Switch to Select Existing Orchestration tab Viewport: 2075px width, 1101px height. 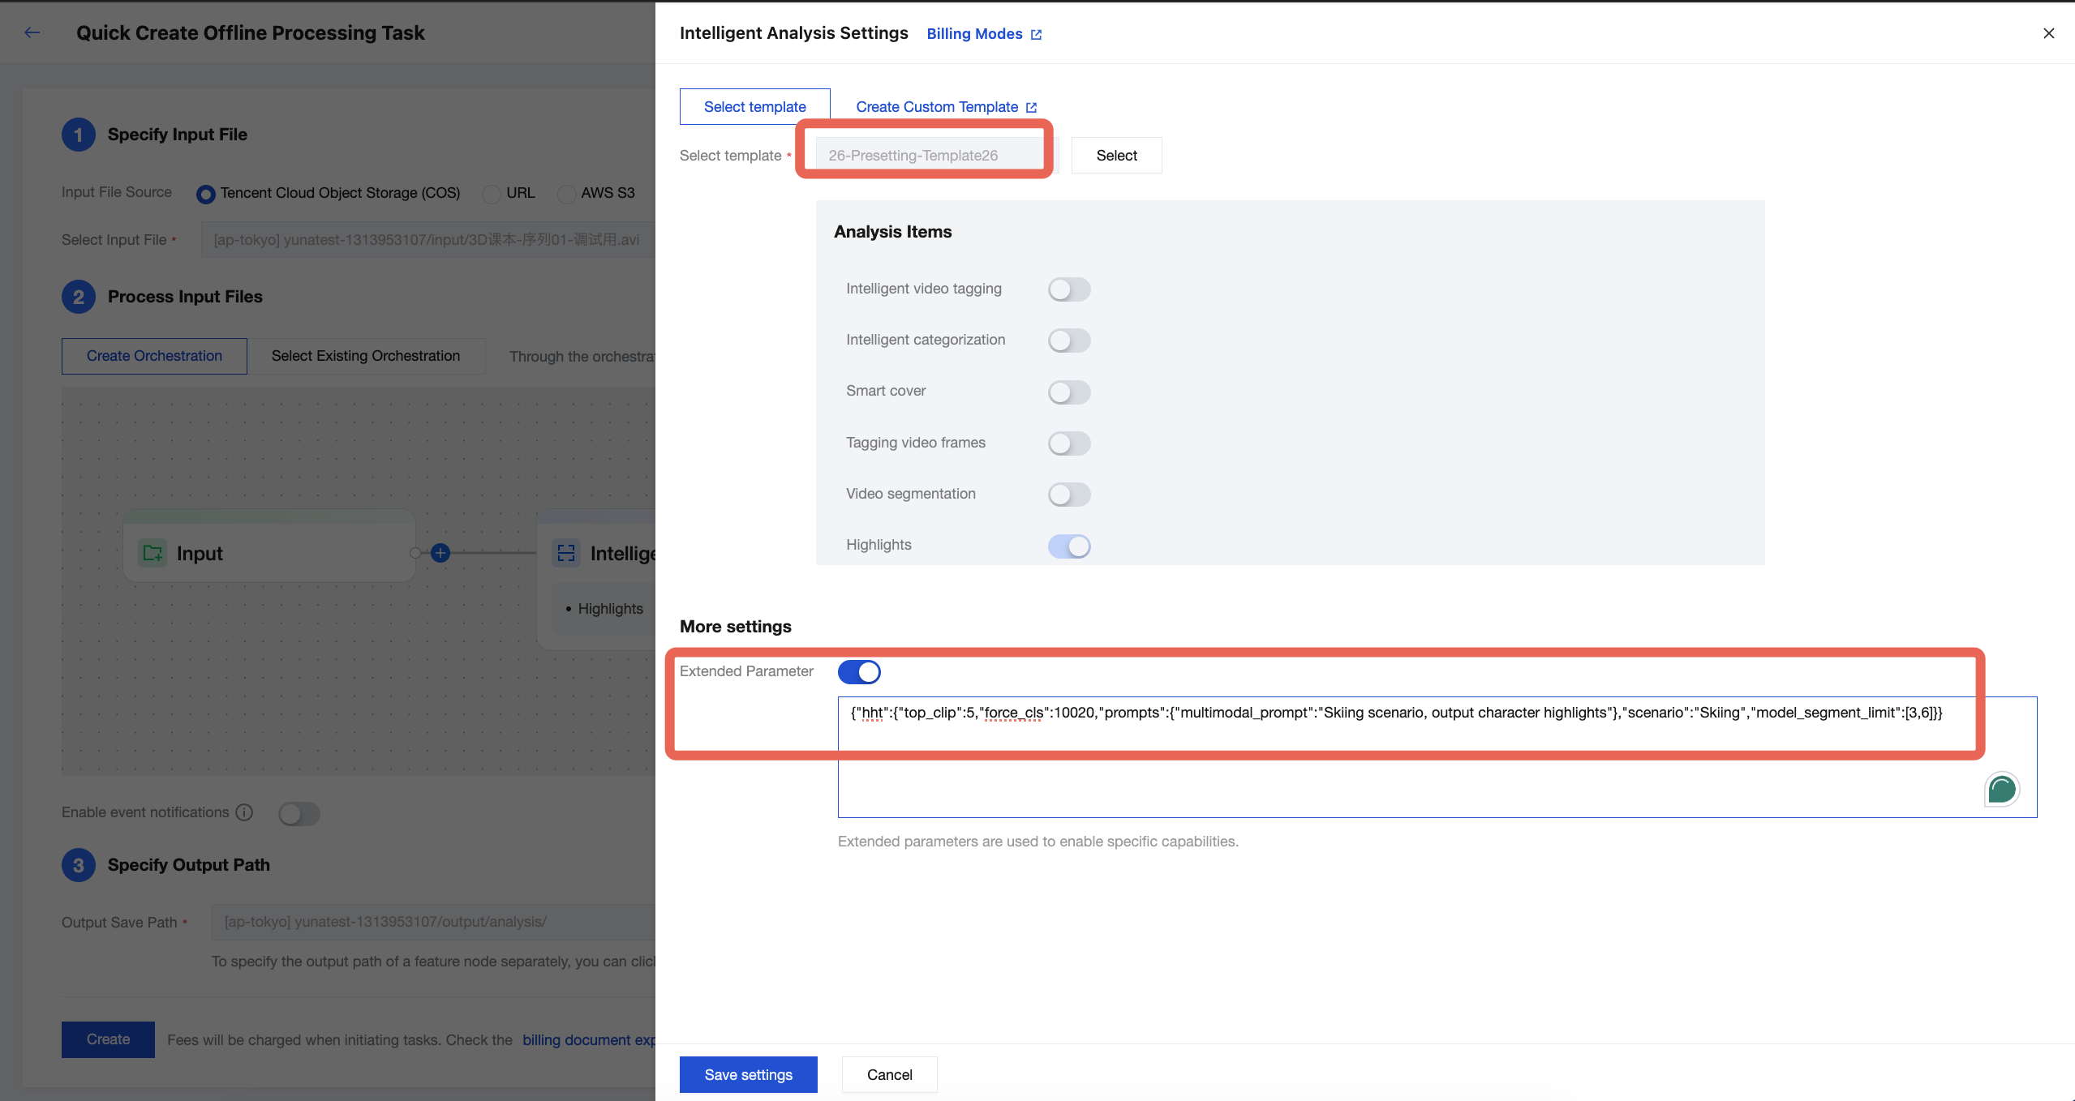pyautogui.click(x=366, y=356)
